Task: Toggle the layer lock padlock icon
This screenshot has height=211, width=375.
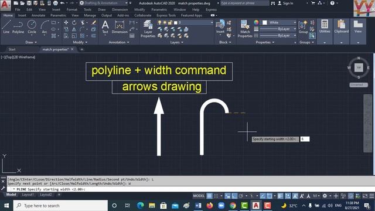Action: (170, 22)
